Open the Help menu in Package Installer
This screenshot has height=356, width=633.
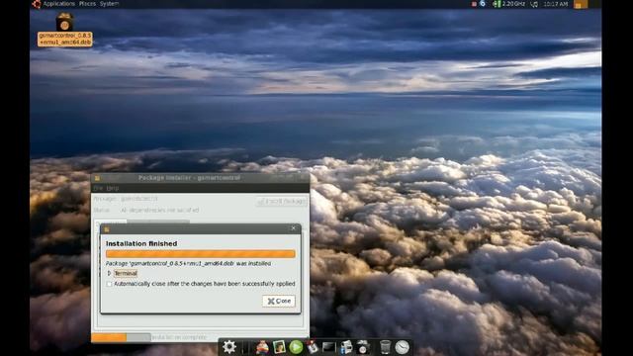click(x=113, y=188)
